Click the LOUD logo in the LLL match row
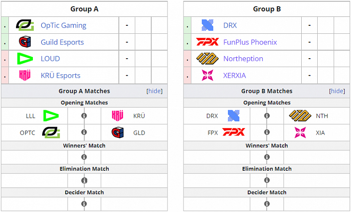The image size is (351, 212). [51, 116]
